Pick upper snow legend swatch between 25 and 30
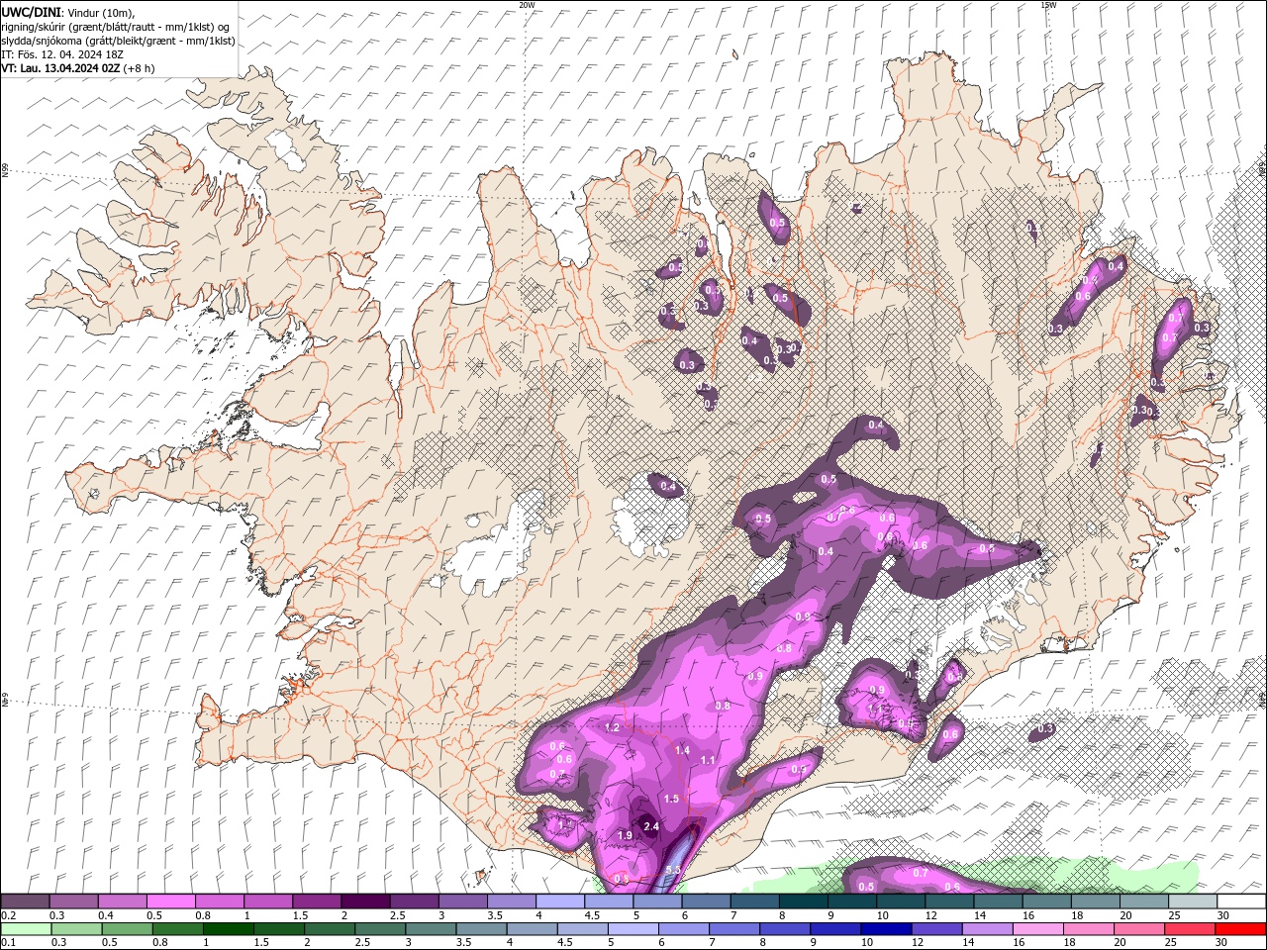1267x950 pixels. (x=1194, y=902)
